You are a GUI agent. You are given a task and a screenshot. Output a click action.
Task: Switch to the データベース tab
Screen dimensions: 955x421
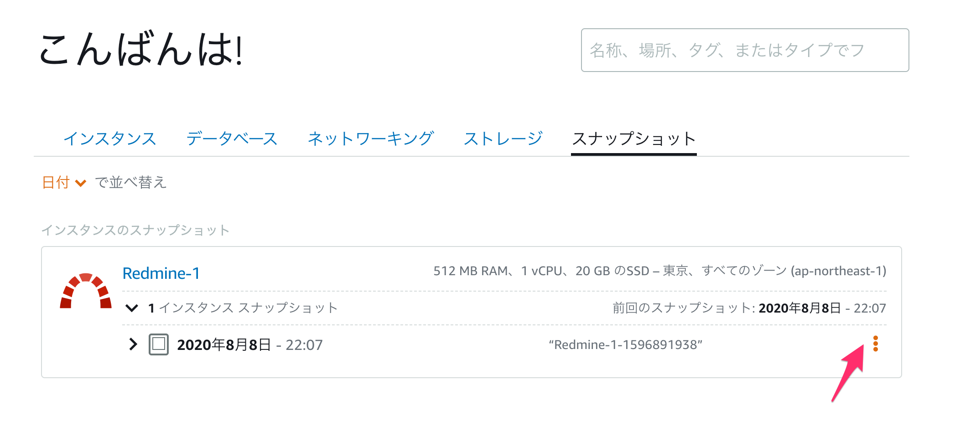(232, 138)
